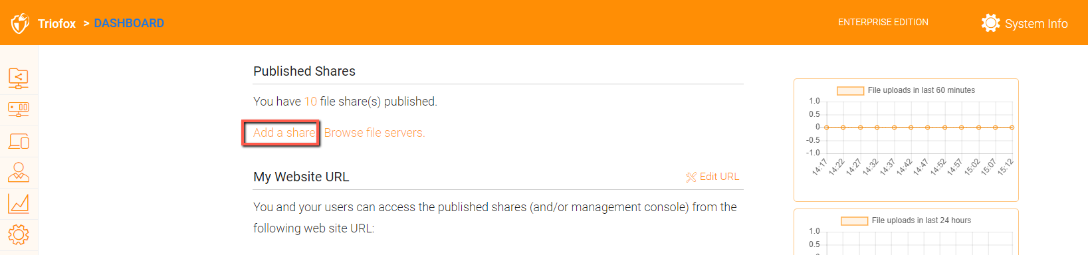Click the Triofox shield logo icon
This screenshot has height=255, width=1088.
(x=20, y=23)
